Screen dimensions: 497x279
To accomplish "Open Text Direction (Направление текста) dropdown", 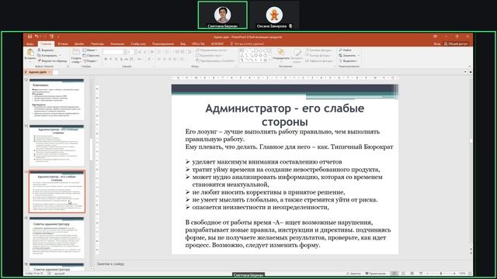I will [212, 50].
